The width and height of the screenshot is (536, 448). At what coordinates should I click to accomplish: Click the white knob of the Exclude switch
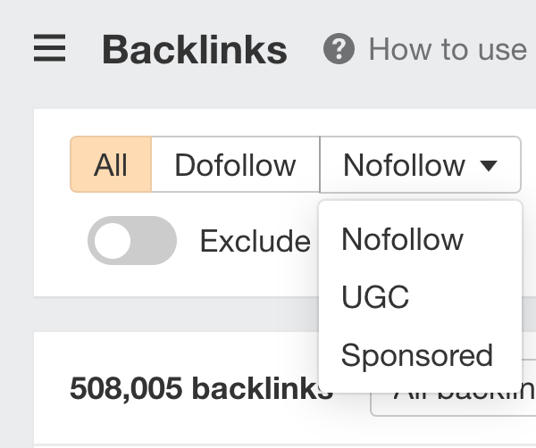pyautogui.click(x=113, y=241)
